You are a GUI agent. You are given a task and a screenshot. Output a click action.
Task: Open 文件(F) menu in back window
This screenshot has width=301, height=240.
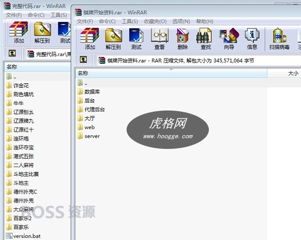click(x=14, y=15)
